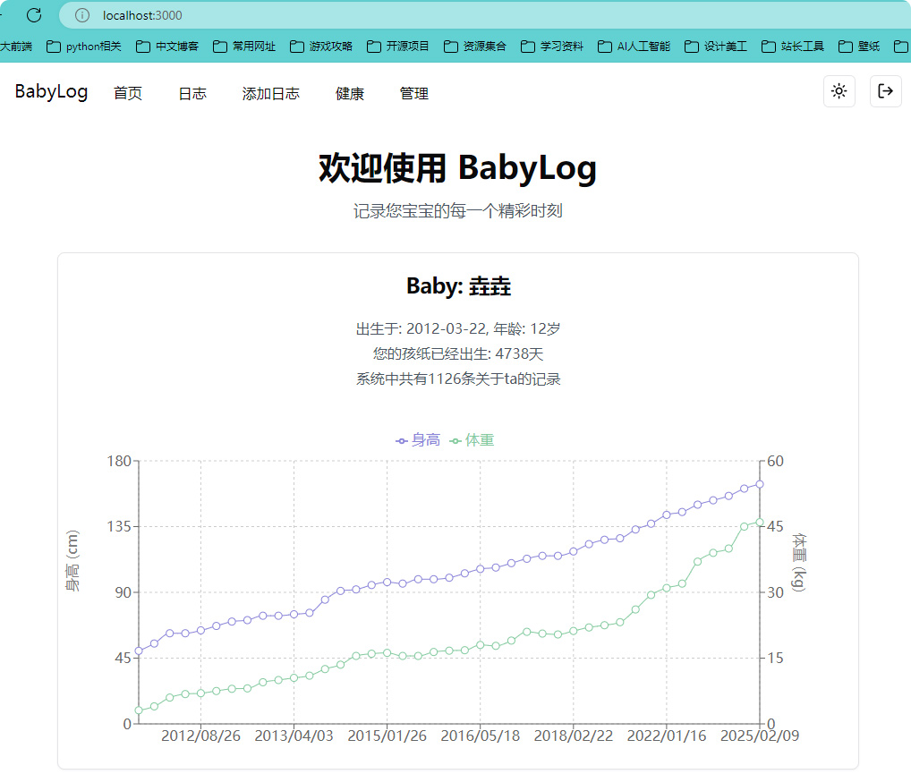
Task: Click the logout icon button
Action: point(885,91)
